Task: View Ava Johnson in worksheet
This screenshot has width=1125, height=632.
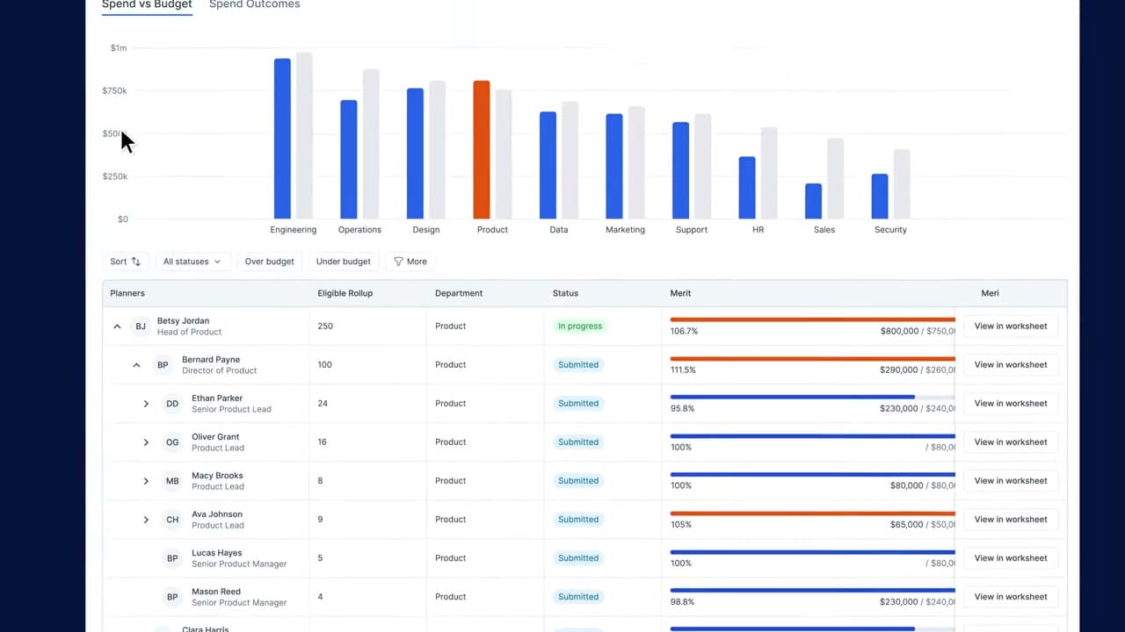Action: point(1011,520)
